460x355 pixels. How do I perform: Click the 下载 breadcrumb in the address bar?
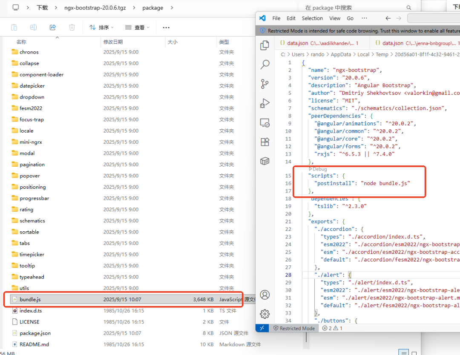[x=42, y=8]
